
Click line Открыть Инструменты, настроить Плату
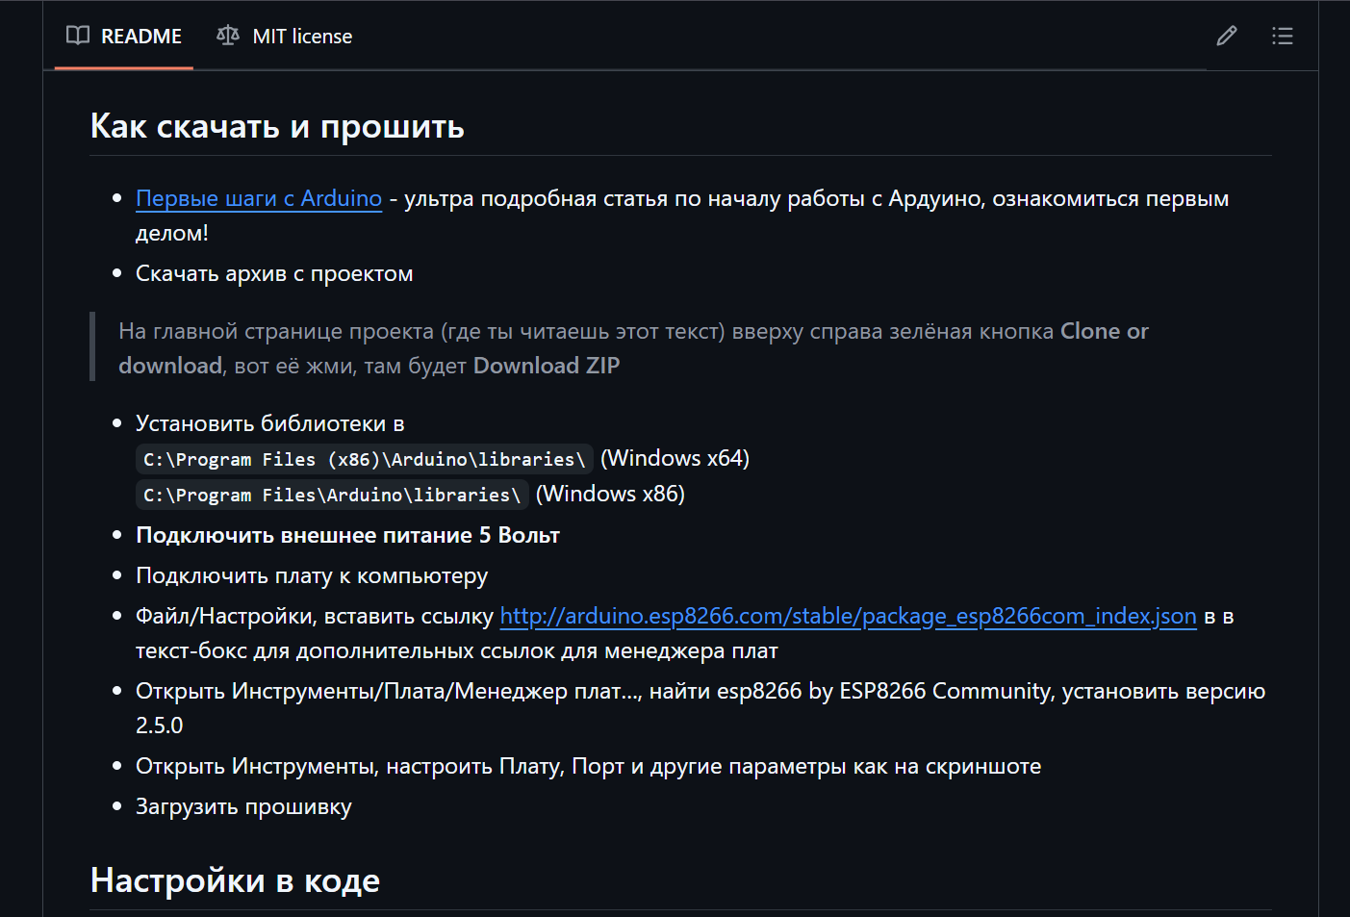point(588,766)
